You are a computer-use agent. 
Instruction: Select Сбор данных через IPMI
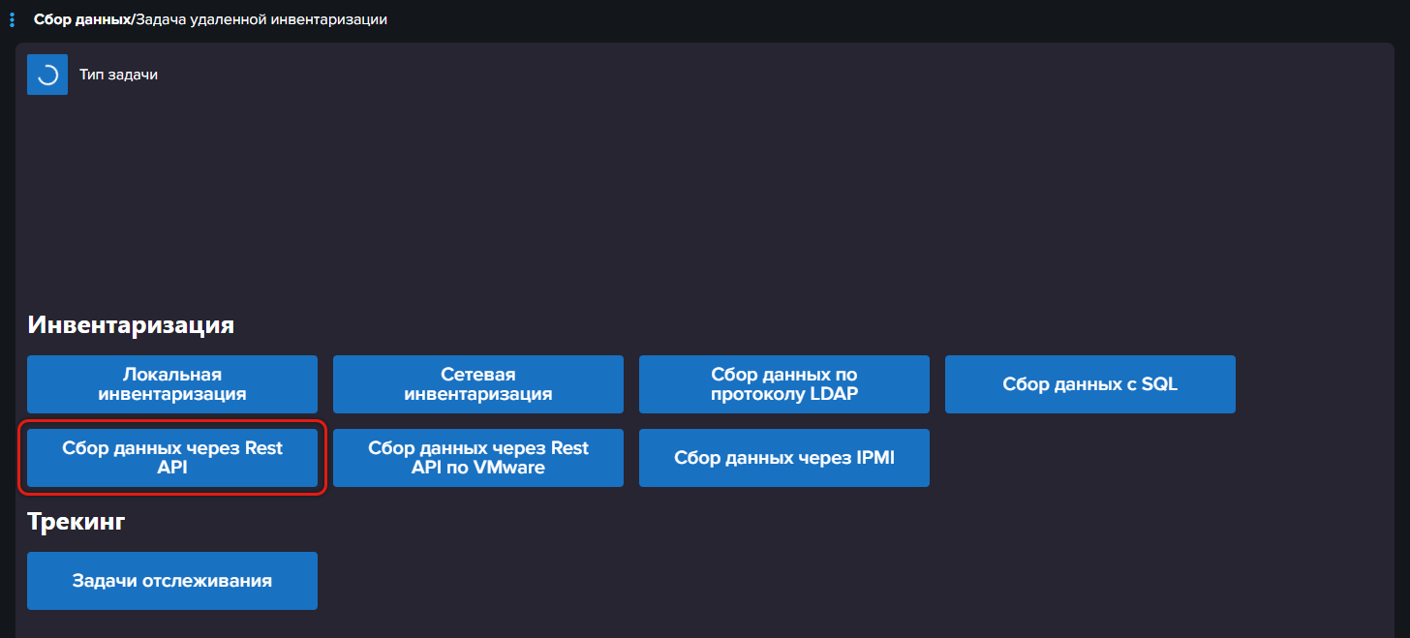(784, 458)
